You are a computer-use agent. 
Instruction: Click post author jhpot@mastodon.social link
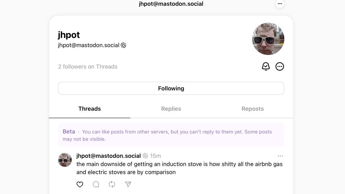[x=108, y=156]
